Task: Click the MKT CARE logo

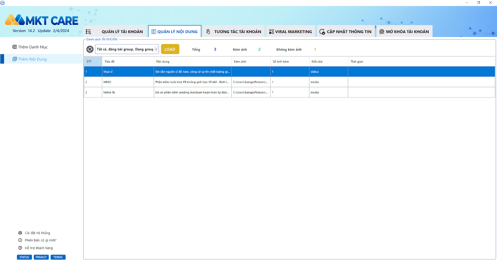Action: [42, 20]
